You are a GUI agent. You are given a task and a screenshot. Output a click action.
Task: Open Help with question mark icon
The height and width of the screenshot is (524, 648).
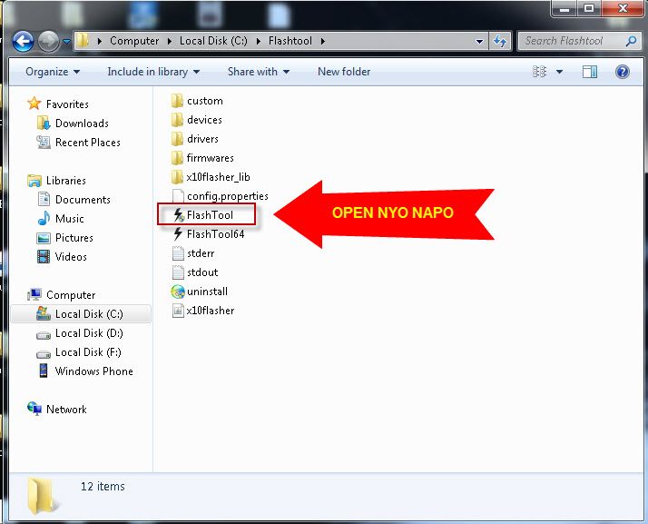tap(623, 72)
